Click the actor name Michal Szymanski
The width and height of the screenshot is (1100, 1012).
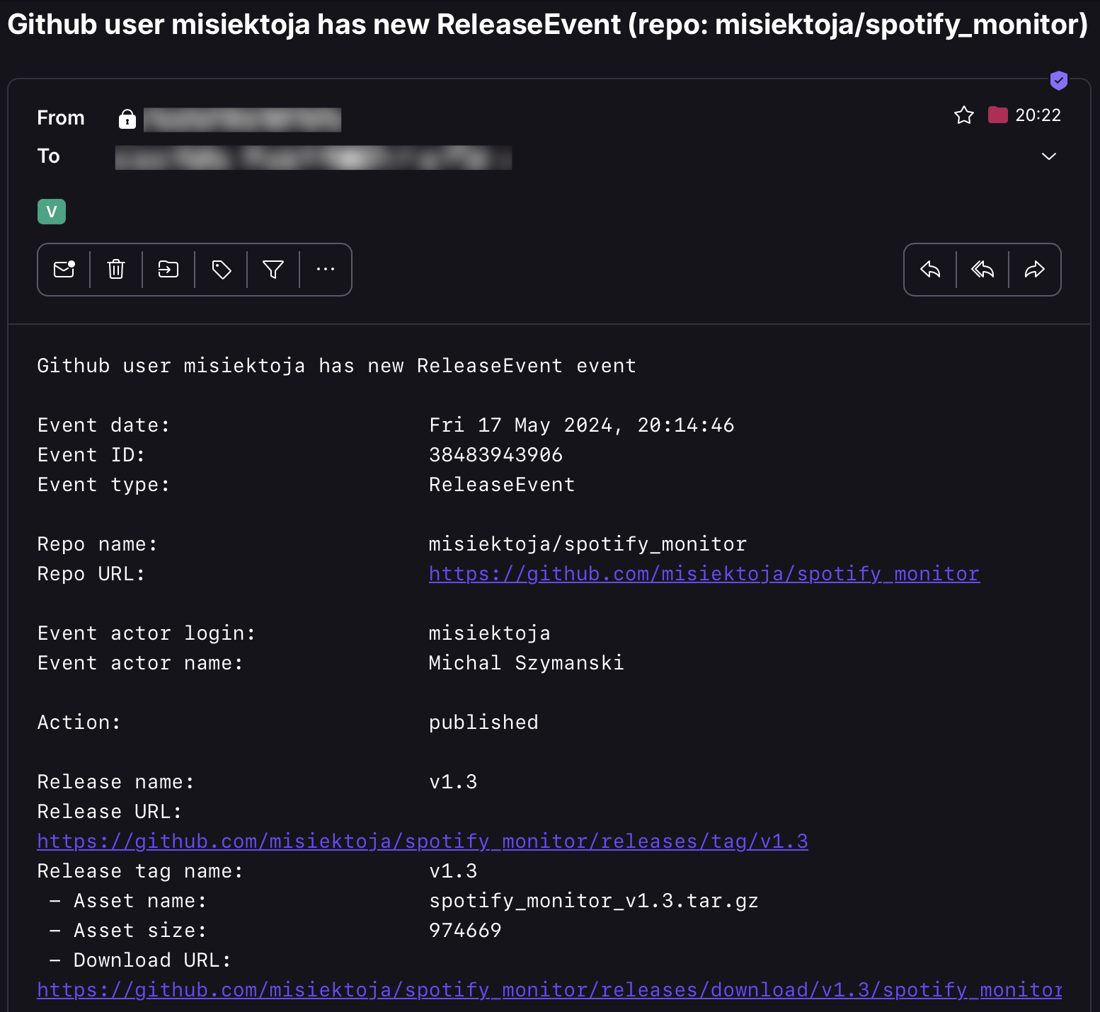pos(527,663)
